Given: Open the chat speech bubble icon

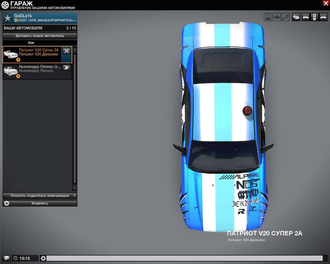Looking at the screenshot, I should pyautogui.click(x=7, y=258).
